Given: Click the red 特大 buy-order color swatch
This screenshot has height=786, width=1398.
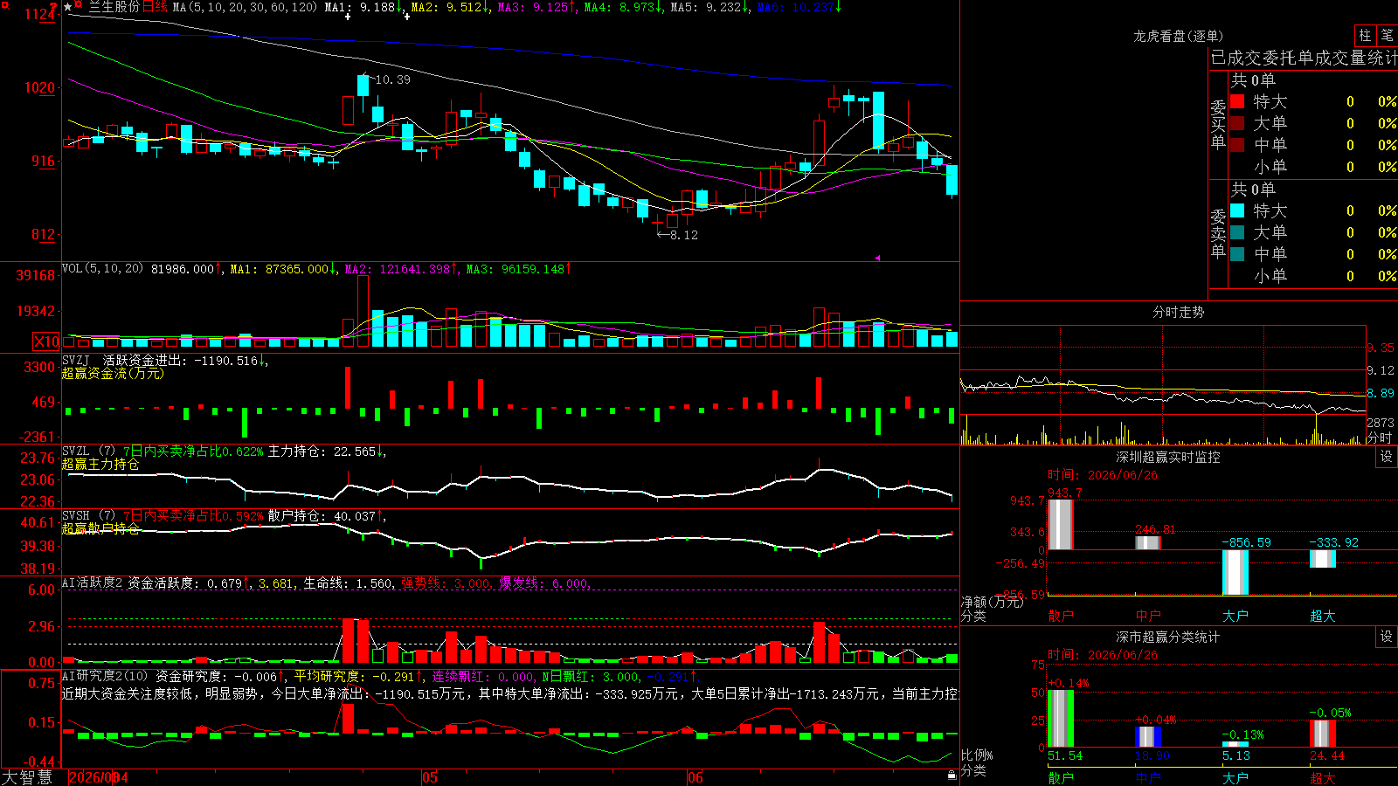Looking at the screenshot, I should pos(1237,101).
